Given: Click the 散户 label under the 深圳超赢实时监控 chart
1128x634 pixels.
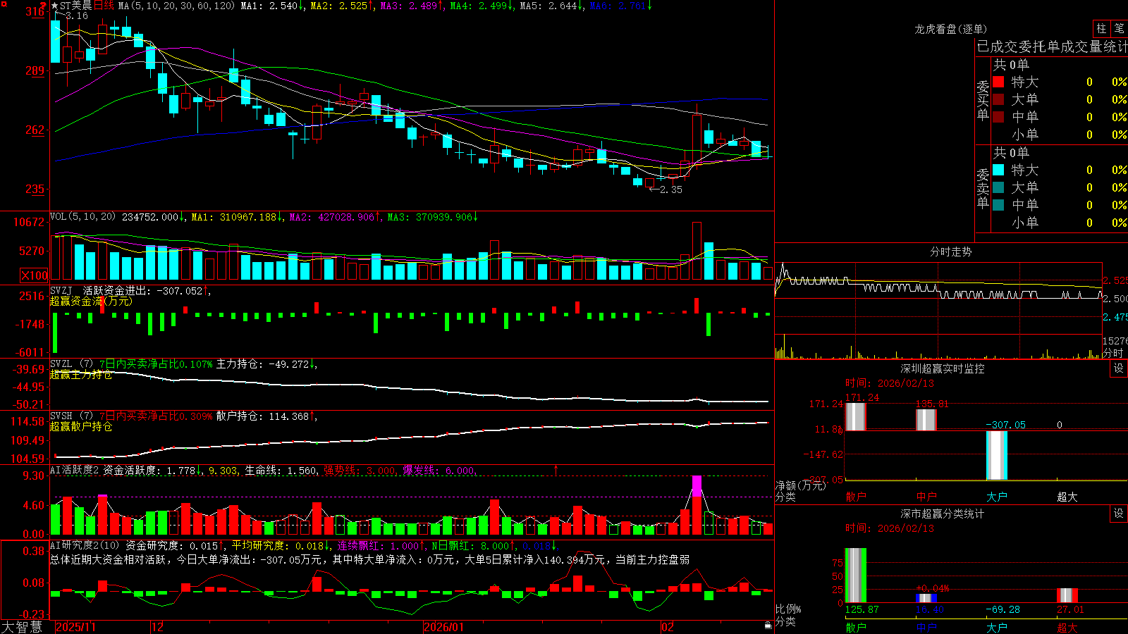Looking at the screenshot, I should [856, 497].
